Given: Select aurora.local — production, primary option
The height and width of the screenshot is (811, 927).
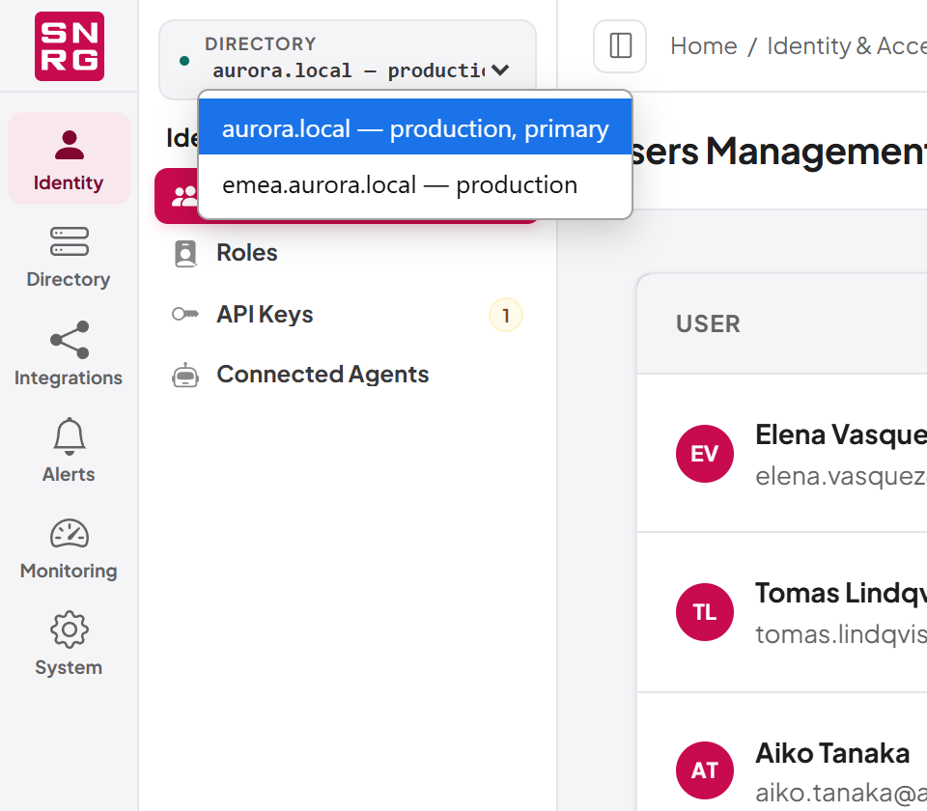Looking at the screenshot, I should 415,127.
